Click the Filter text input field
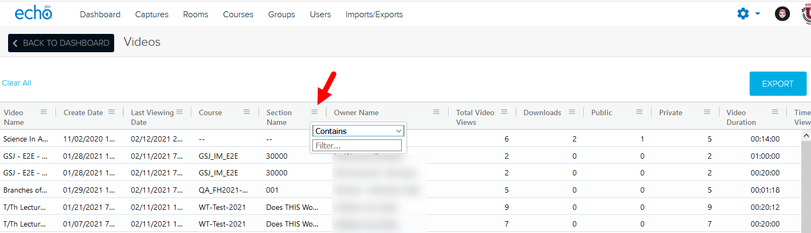 tap(358, 145)
